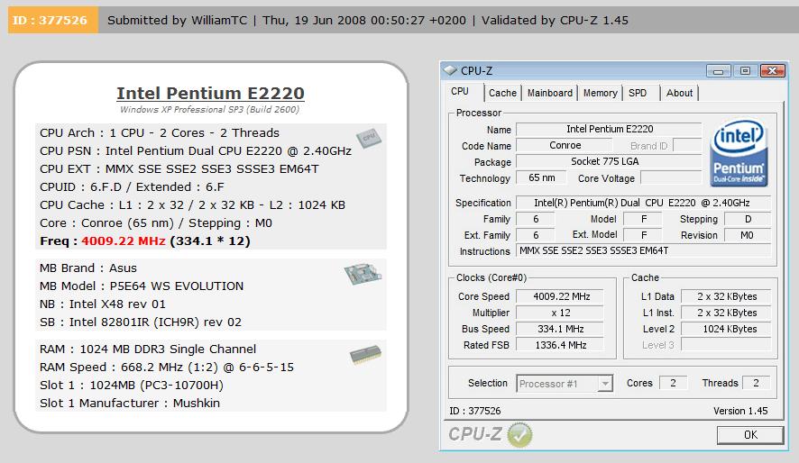Click the Core Speed value 4009.22 MHz
The height and width of the screenshot is (463, 799).
(x=561, y=296)
